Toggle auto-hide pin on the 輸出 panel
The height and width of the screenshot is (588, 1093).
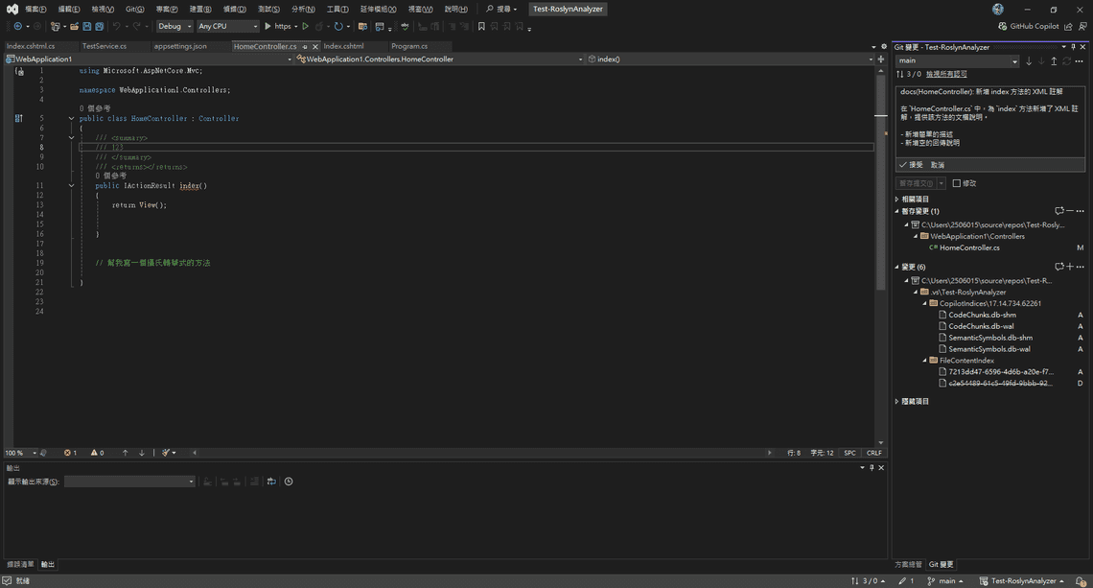(x=871, y=467)
